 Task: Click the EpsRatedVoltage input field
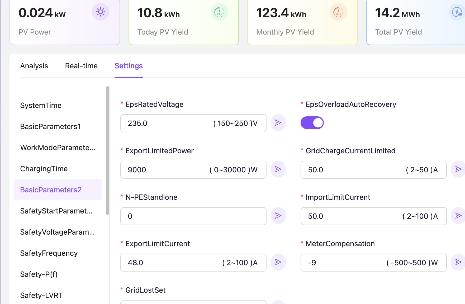tap(169, 123)
